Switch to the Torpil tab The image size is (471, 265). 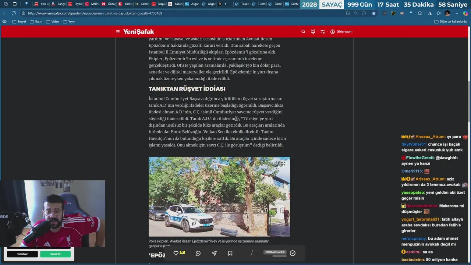[x=159, y=4]
